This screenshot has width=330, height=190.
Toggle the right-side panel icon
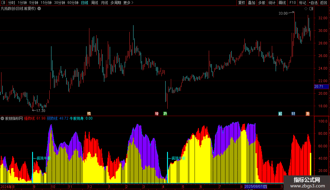(311, 9)
